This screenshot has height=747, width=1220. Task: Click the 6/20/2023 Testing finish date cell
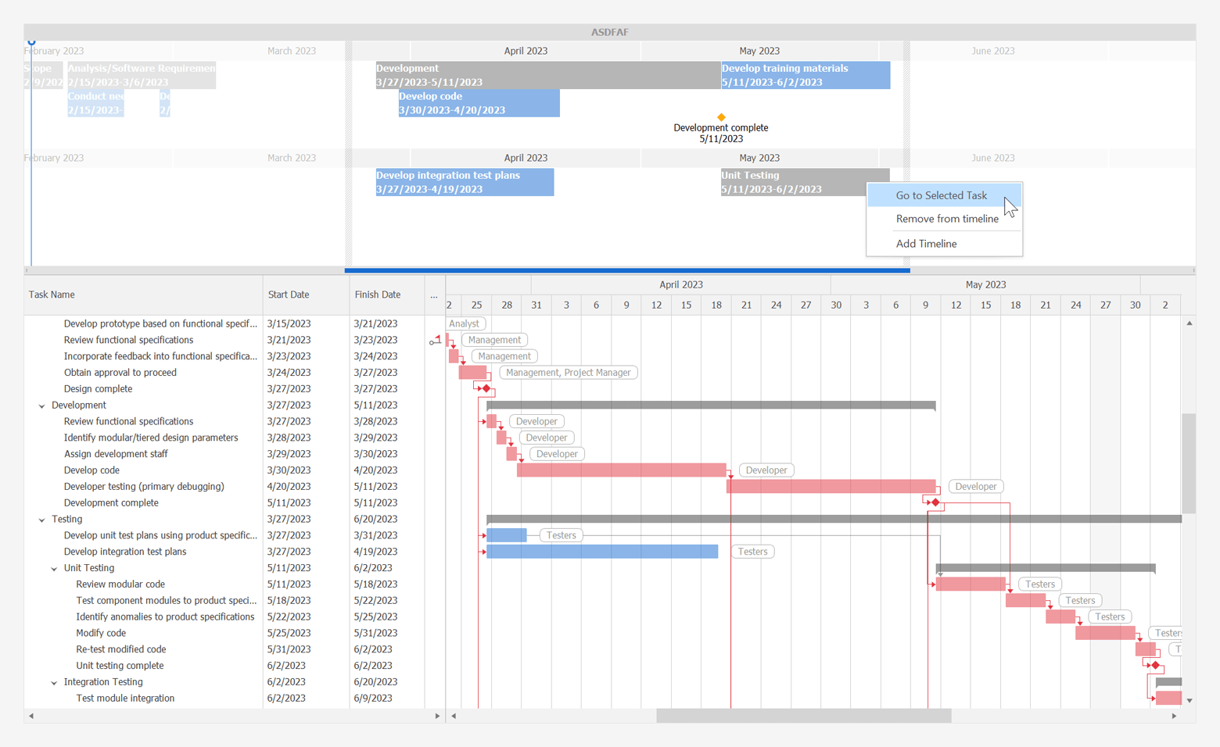376,520
